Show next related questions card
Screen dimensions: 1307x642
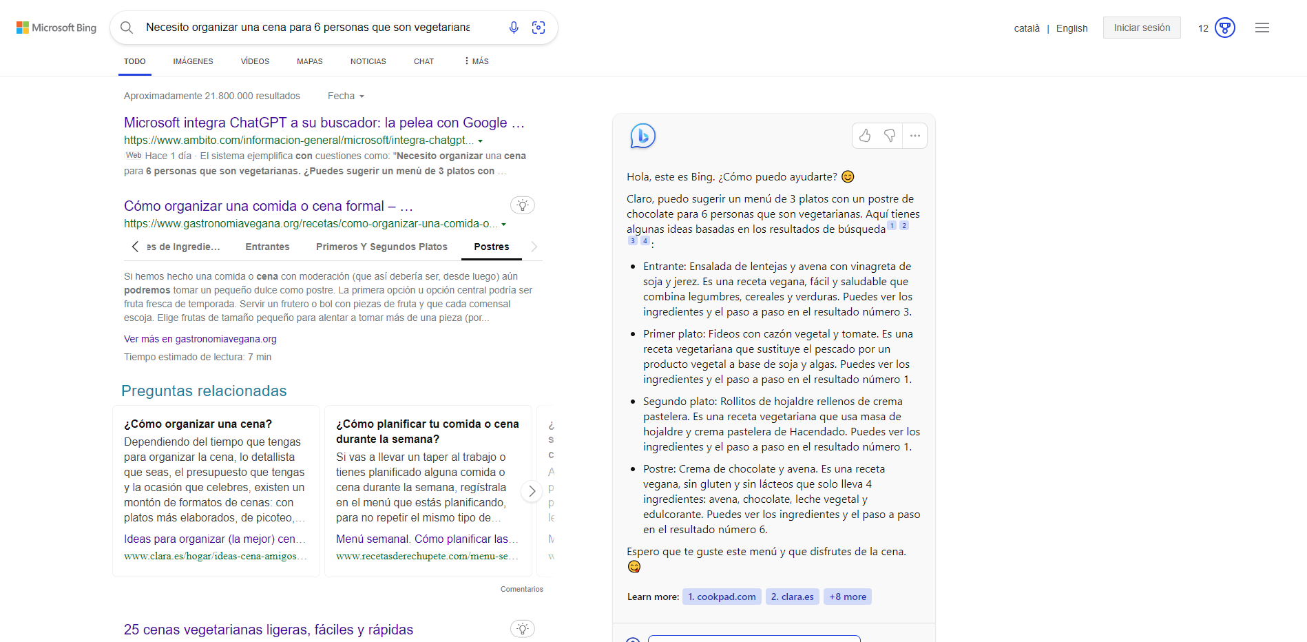532,491
